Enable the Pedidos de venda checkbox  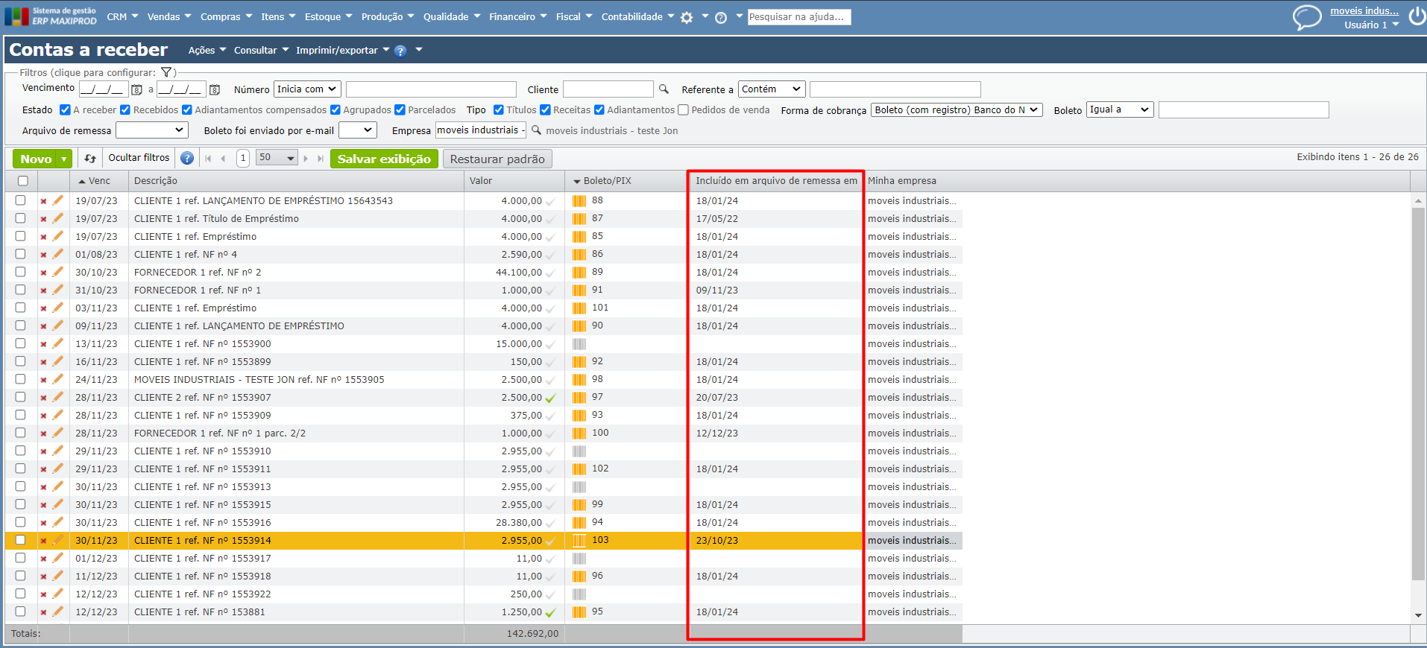point(683,110)
